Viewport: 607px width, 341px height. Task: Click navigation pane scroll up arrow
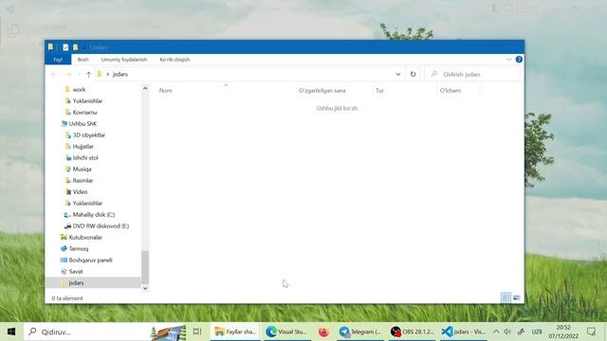coord(145,88)
